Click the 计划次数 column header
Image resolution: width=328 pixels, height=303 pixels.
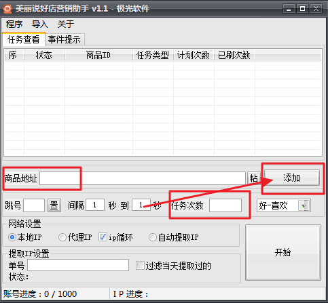[x=194, y=55]
